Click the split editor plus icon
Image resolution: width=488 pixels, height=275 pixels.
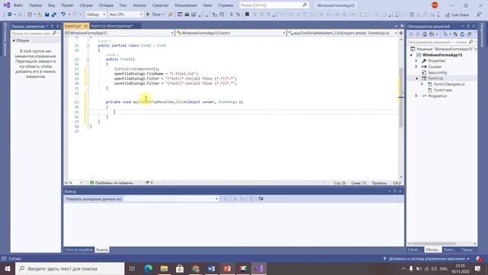[x=401, y=33]
